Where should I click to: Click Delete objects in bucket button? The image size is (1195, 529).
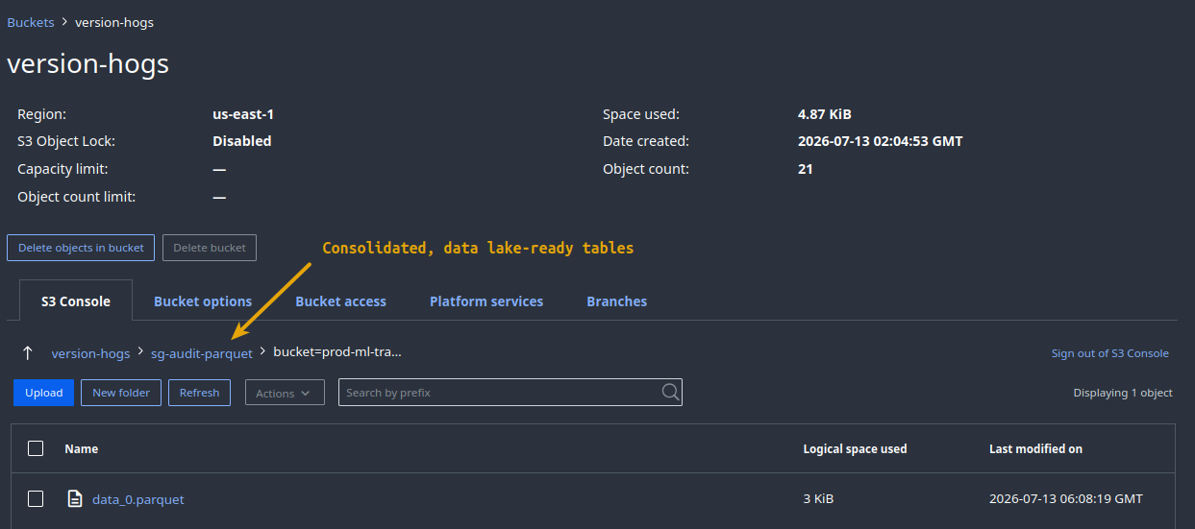pyautogui.click(x=81, y=248)
